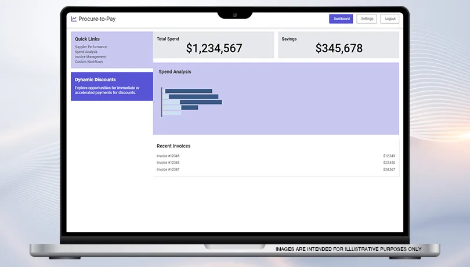The height and width of the screenshot is (267, 470).
Task: Click the Recent Invoices section heading
Action: [173, 146]
